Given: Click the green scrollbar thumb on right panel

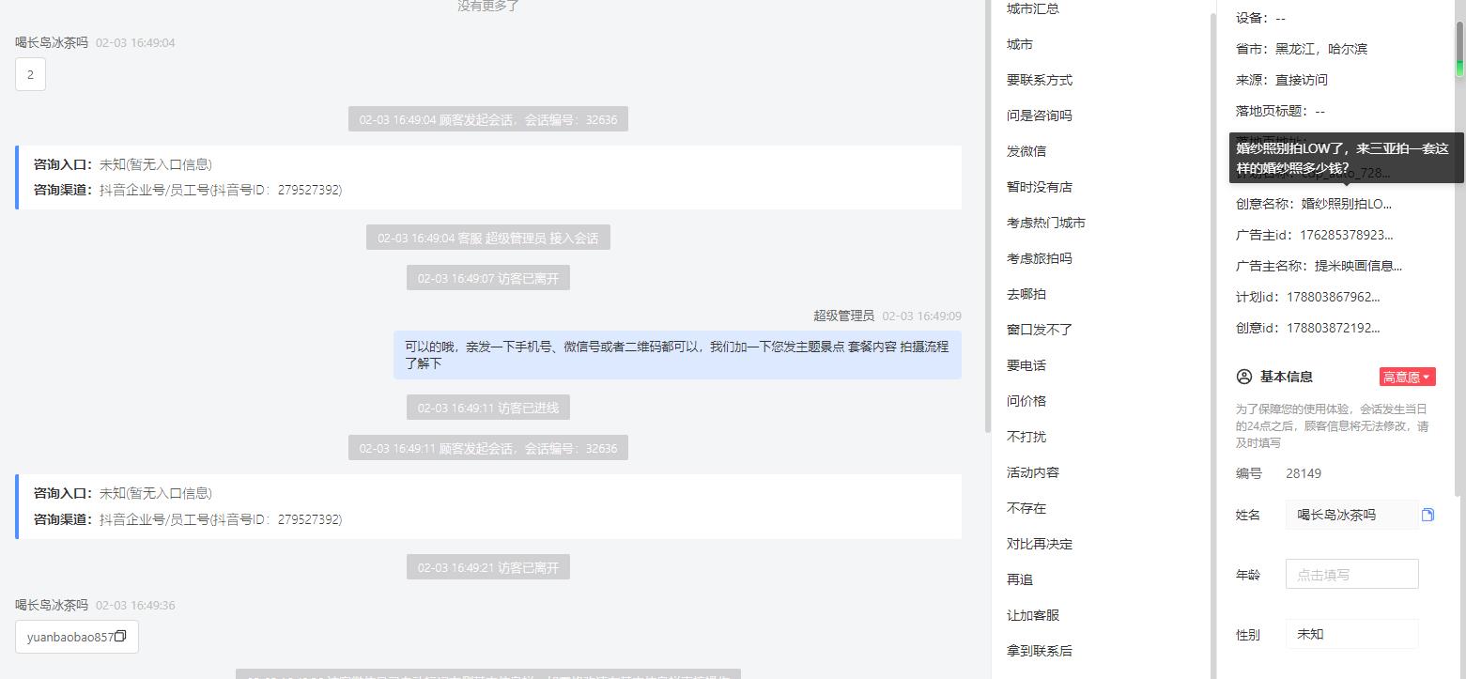Looking at the screenshot, I should pos(1459,49).
